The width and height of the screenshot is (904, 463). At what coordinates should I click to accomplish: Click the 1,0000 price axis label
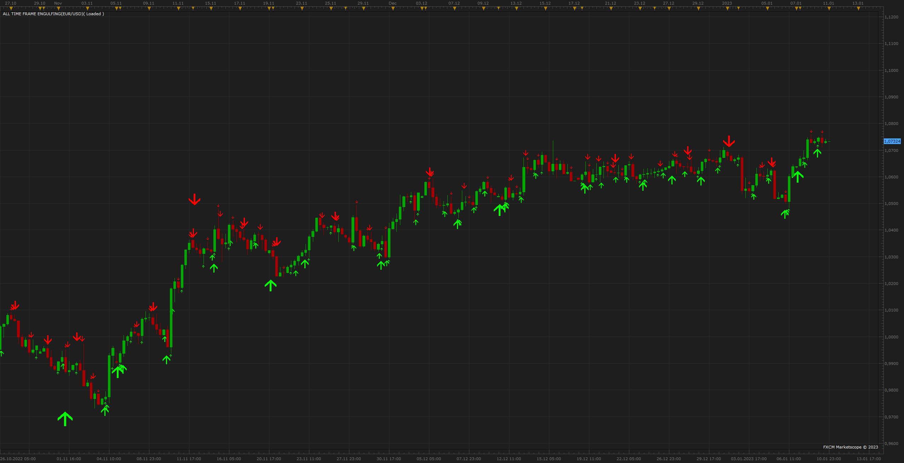(891, 337)
